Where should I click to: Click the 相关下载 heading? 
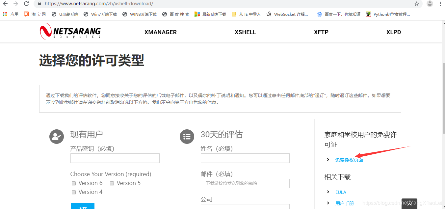[337, 177]
